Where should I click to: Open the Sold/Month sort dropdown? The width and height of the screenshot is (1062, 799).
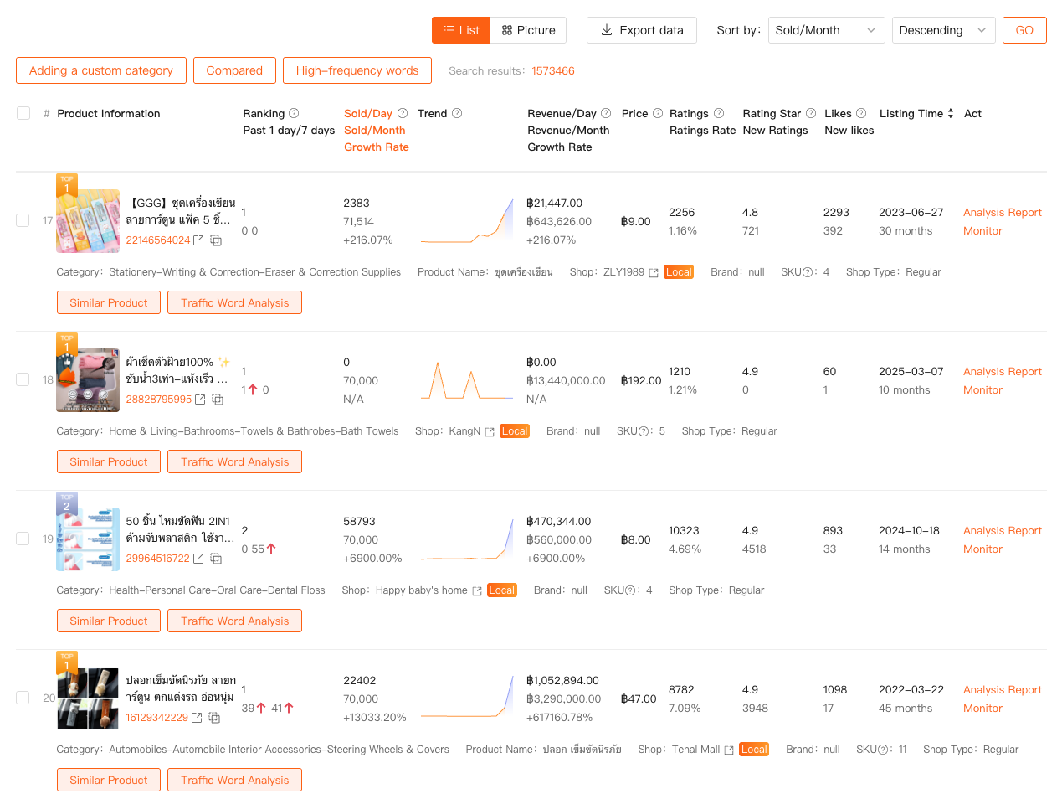coord(826,30)
